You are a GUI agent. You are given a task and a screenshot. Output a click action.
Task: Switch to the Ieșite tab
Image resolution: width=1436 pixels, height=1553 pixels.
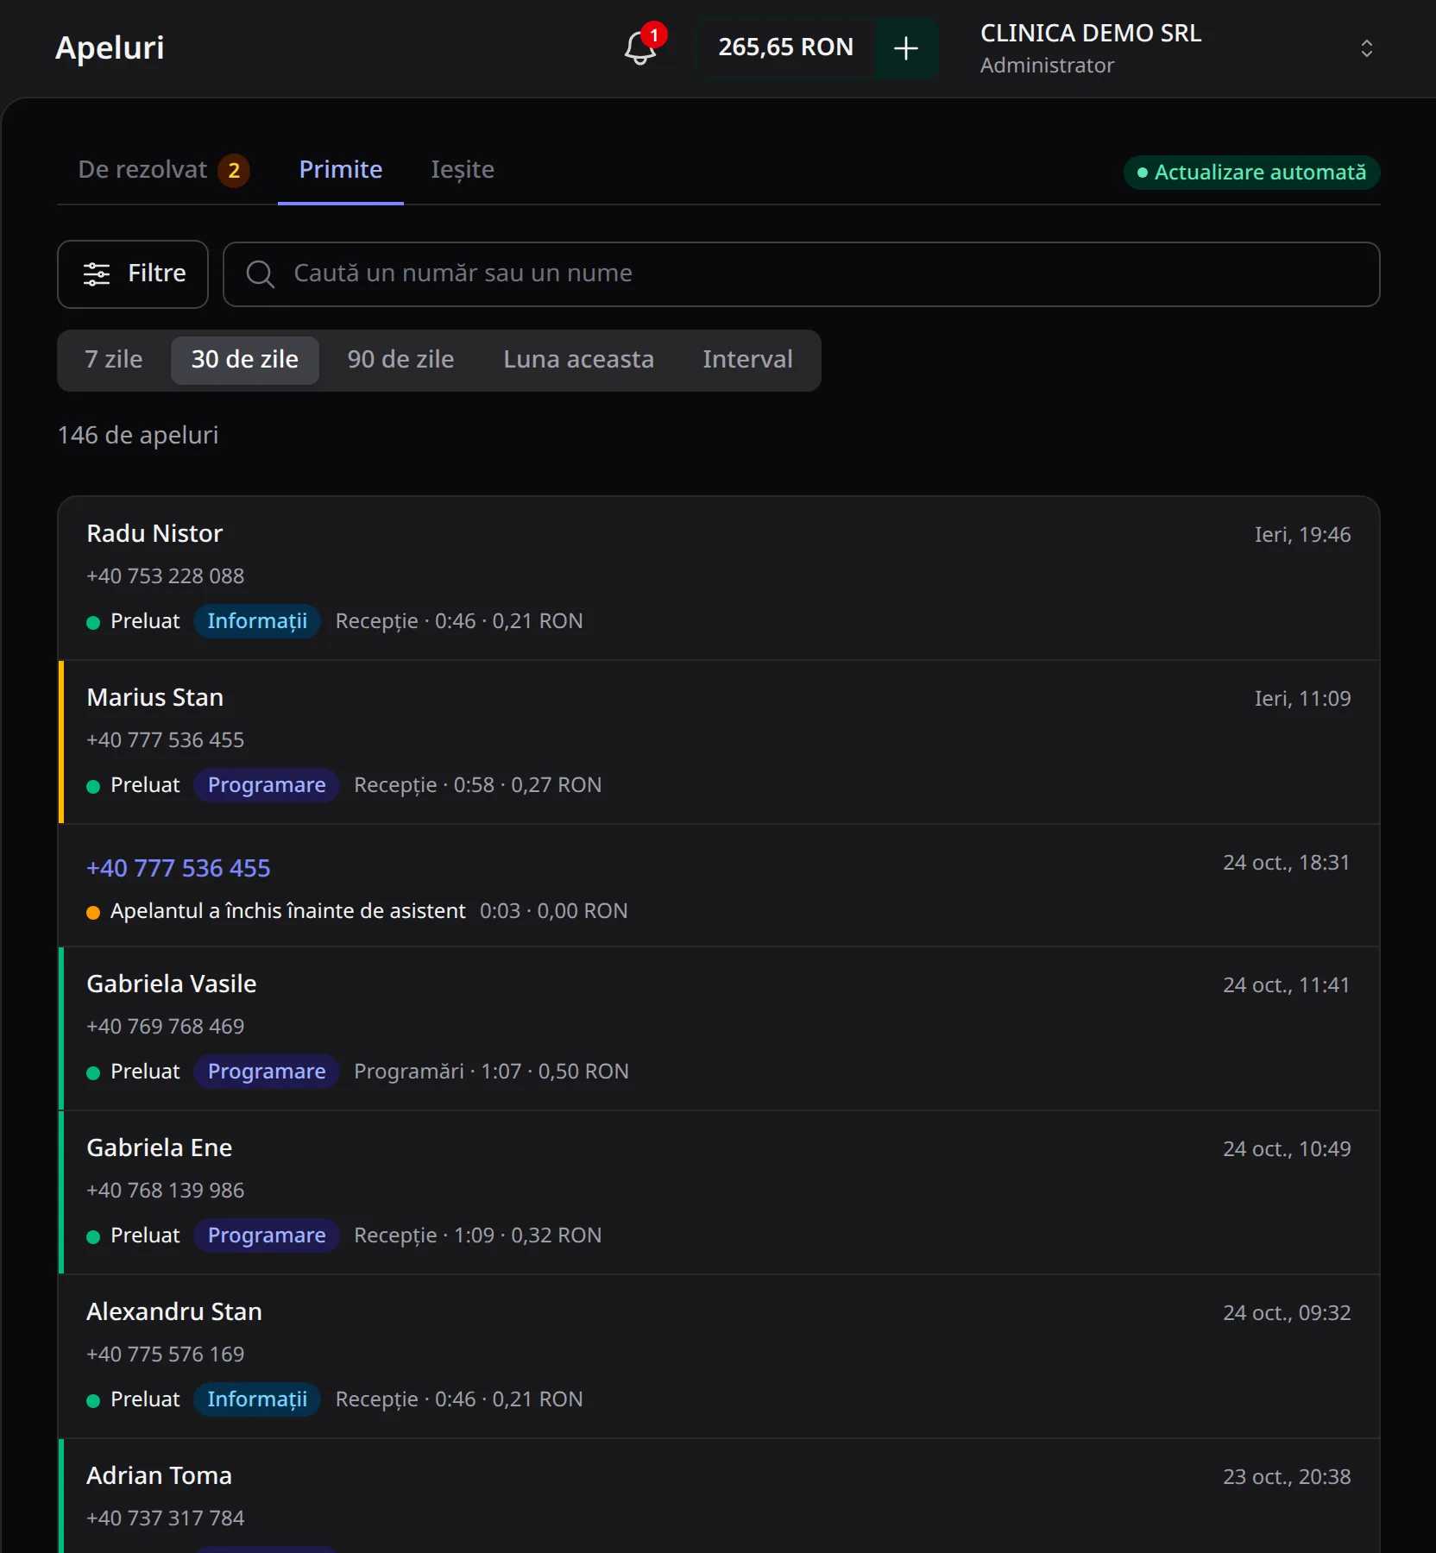(463, 170)
